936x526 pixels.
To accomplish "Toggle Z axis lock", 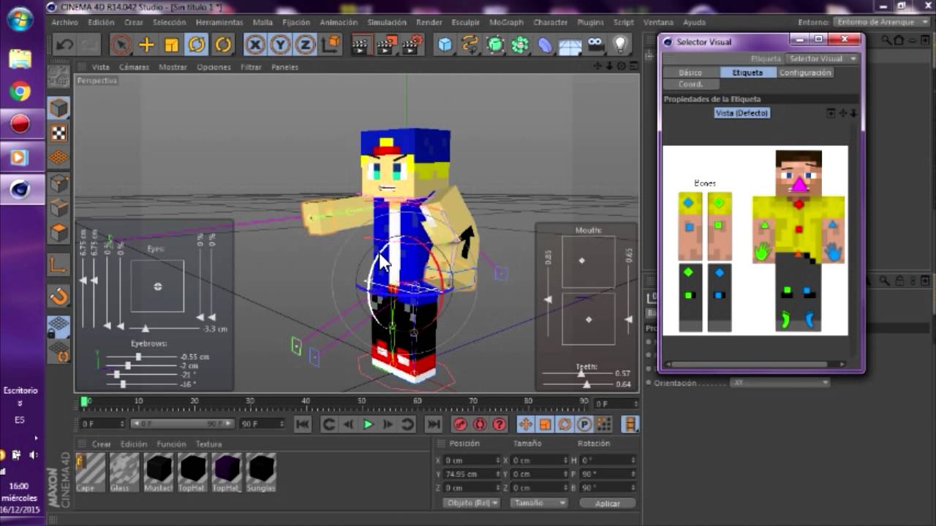I will 305,45.
